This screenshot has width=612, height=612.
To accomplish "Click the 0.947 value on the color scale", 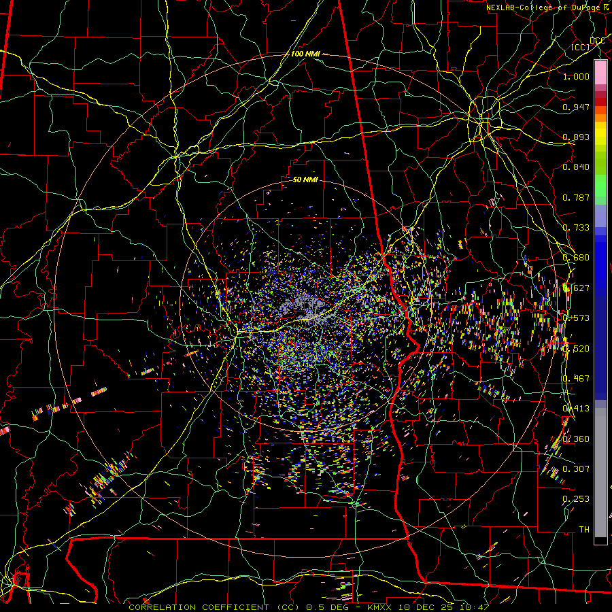I will coord(576,107).
